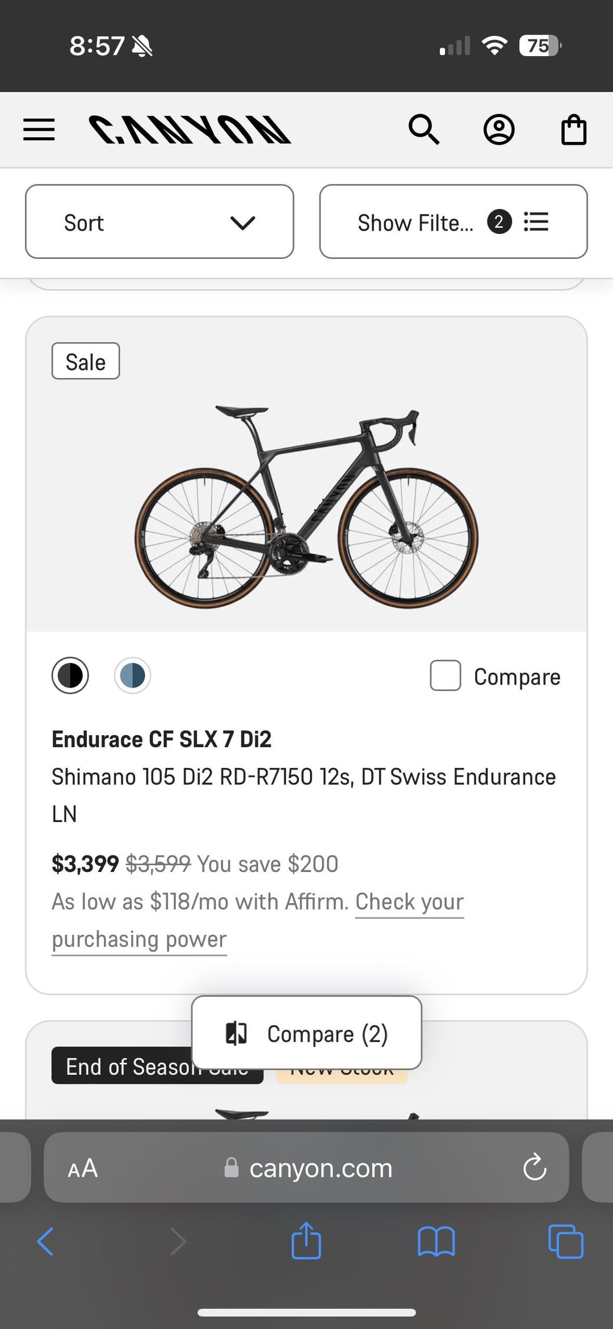
Task: Tap the Safari share icon
Action: [x=306, y=1240]
